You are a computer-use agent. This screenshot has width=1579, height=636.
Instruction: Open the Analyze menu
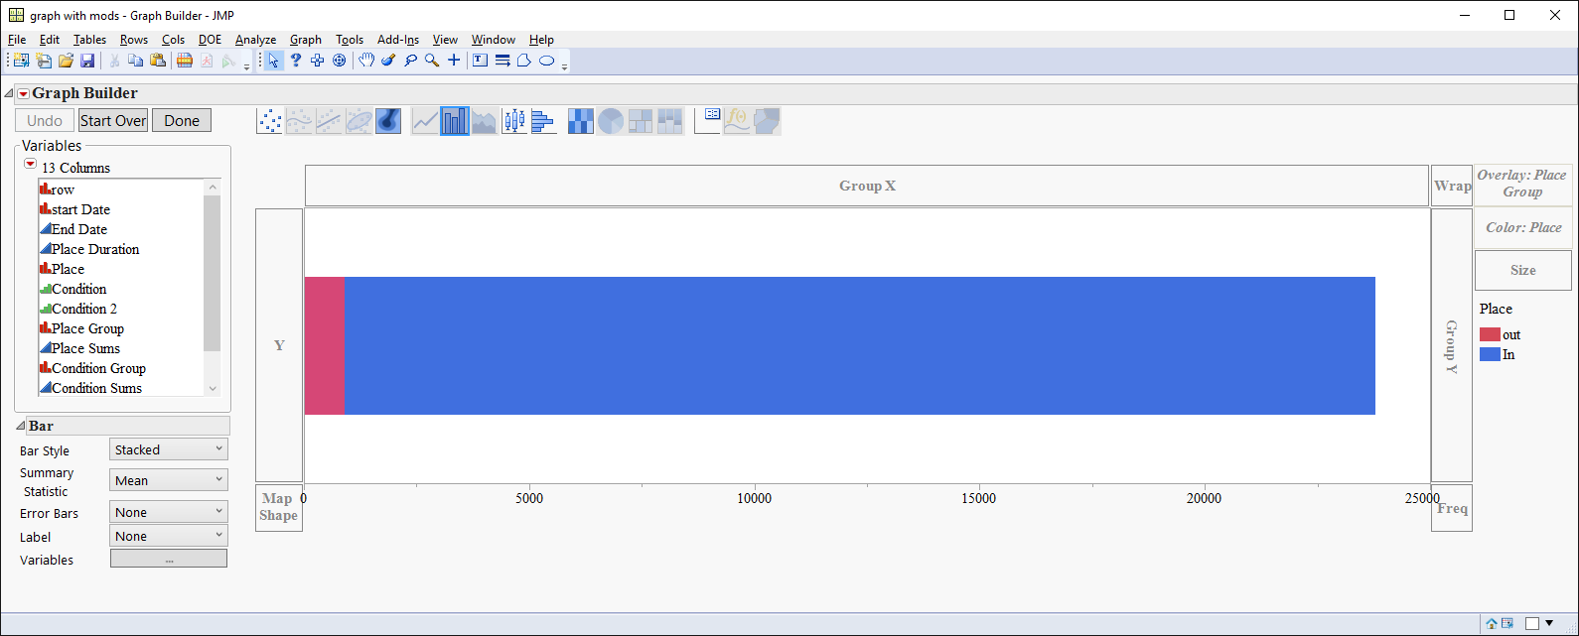click(255, 40)
